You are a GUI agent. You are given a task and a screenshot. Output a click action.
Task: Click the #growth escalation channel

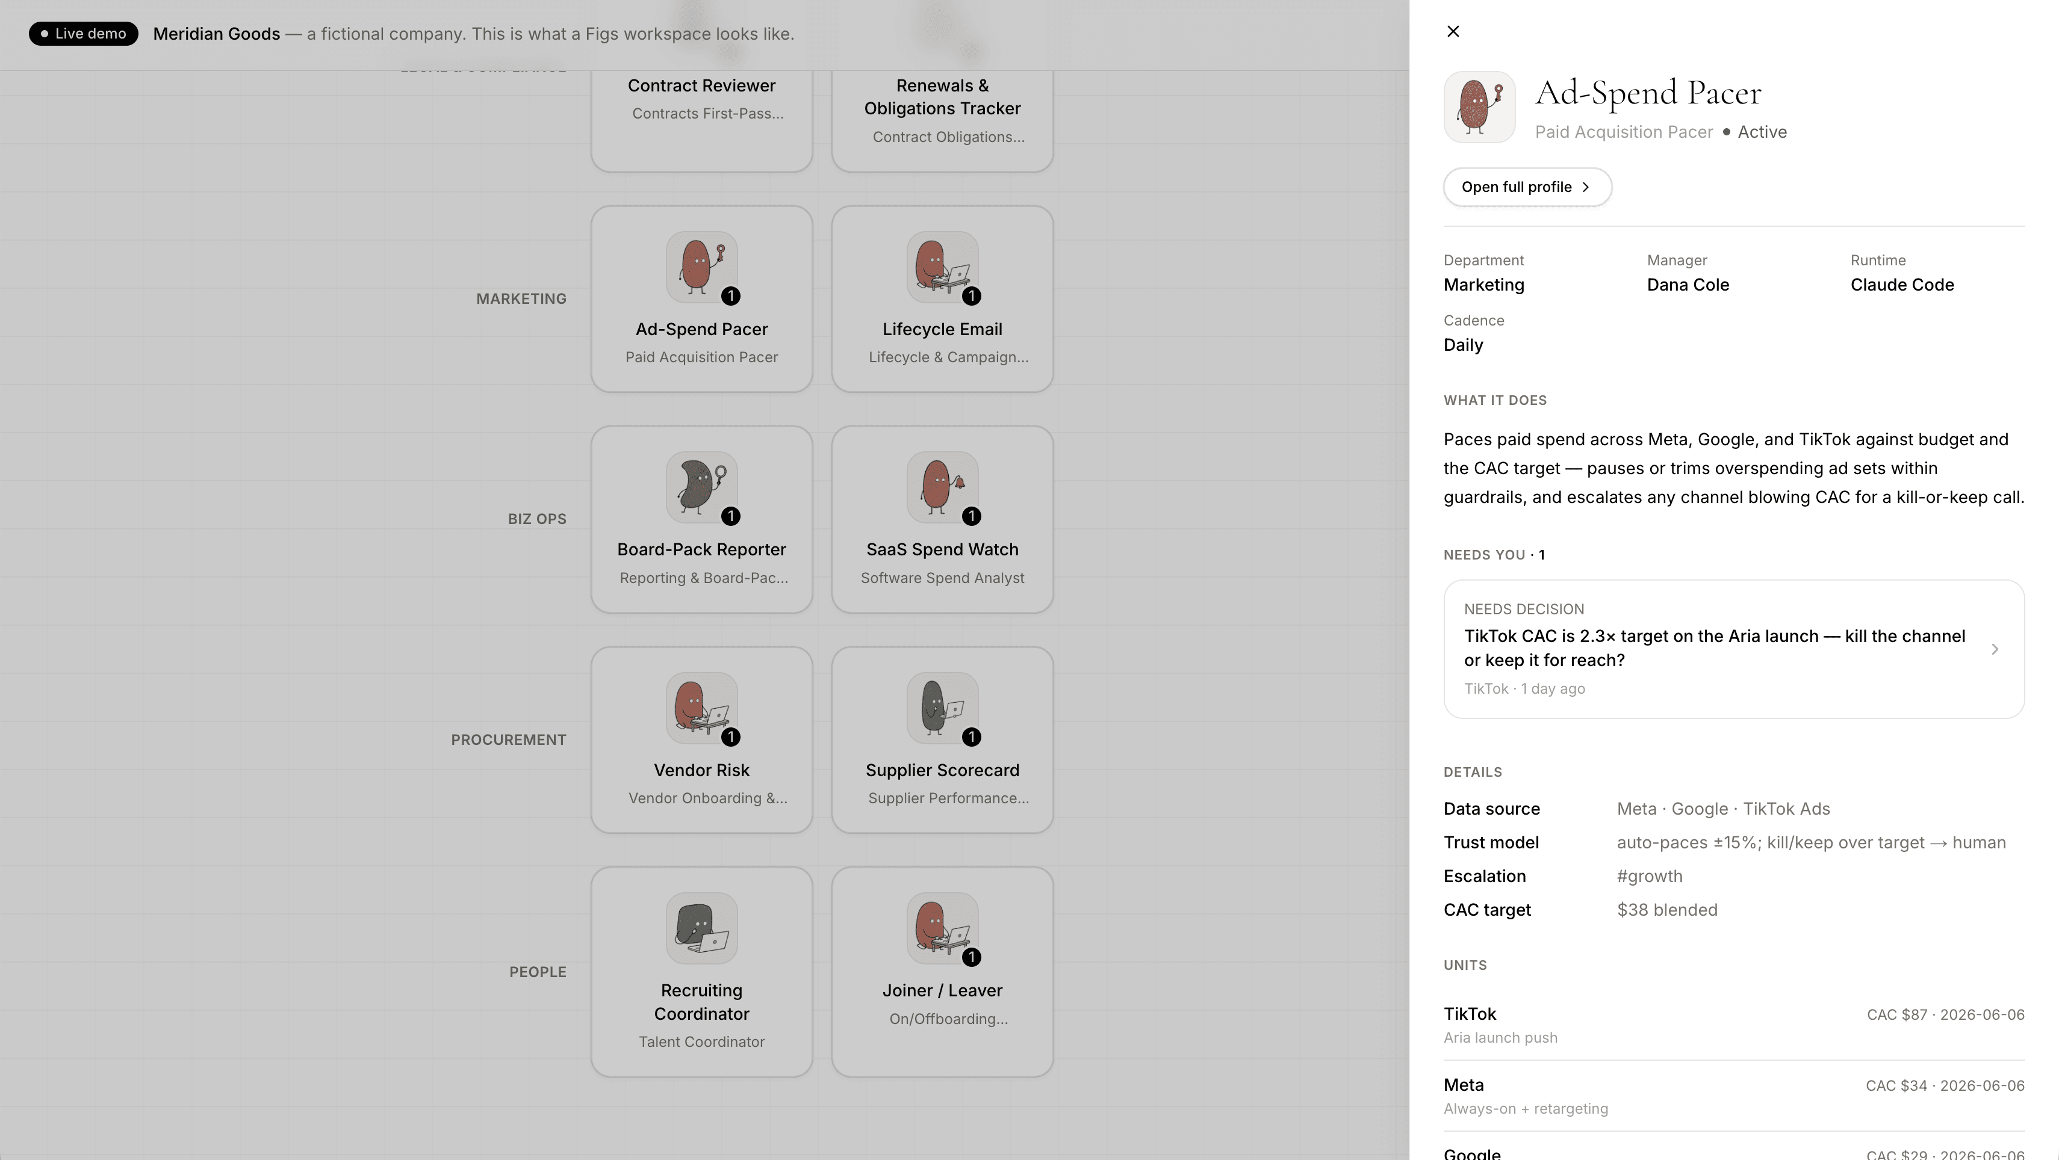[1649, 877]
